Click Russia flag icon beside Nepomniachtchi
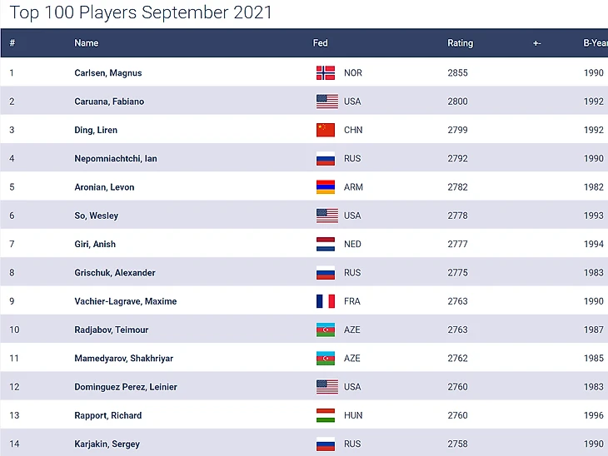 tap(326, 159)
